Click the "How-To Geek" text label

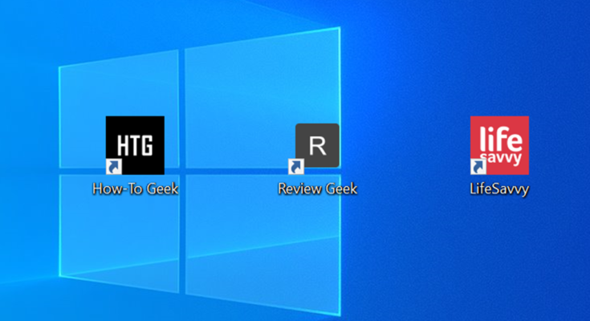coord(135,189)
